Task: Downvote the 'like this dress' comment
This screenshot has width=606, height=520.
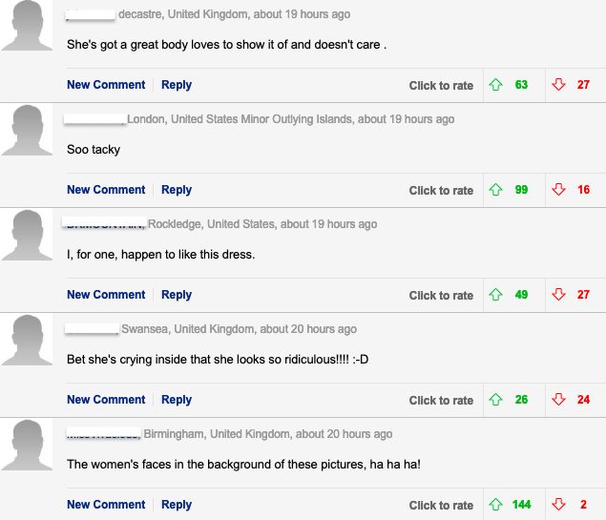Action: [x=559, y=295]
